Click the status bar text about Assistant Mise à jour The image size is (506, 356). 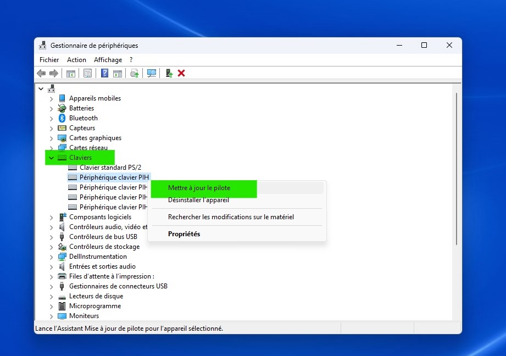coord(129,328)
